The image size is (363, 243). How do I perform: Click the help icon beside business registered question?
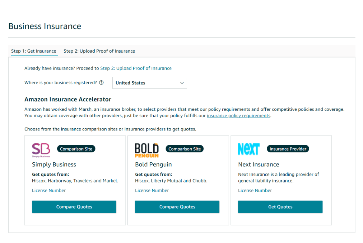point(101,83)
